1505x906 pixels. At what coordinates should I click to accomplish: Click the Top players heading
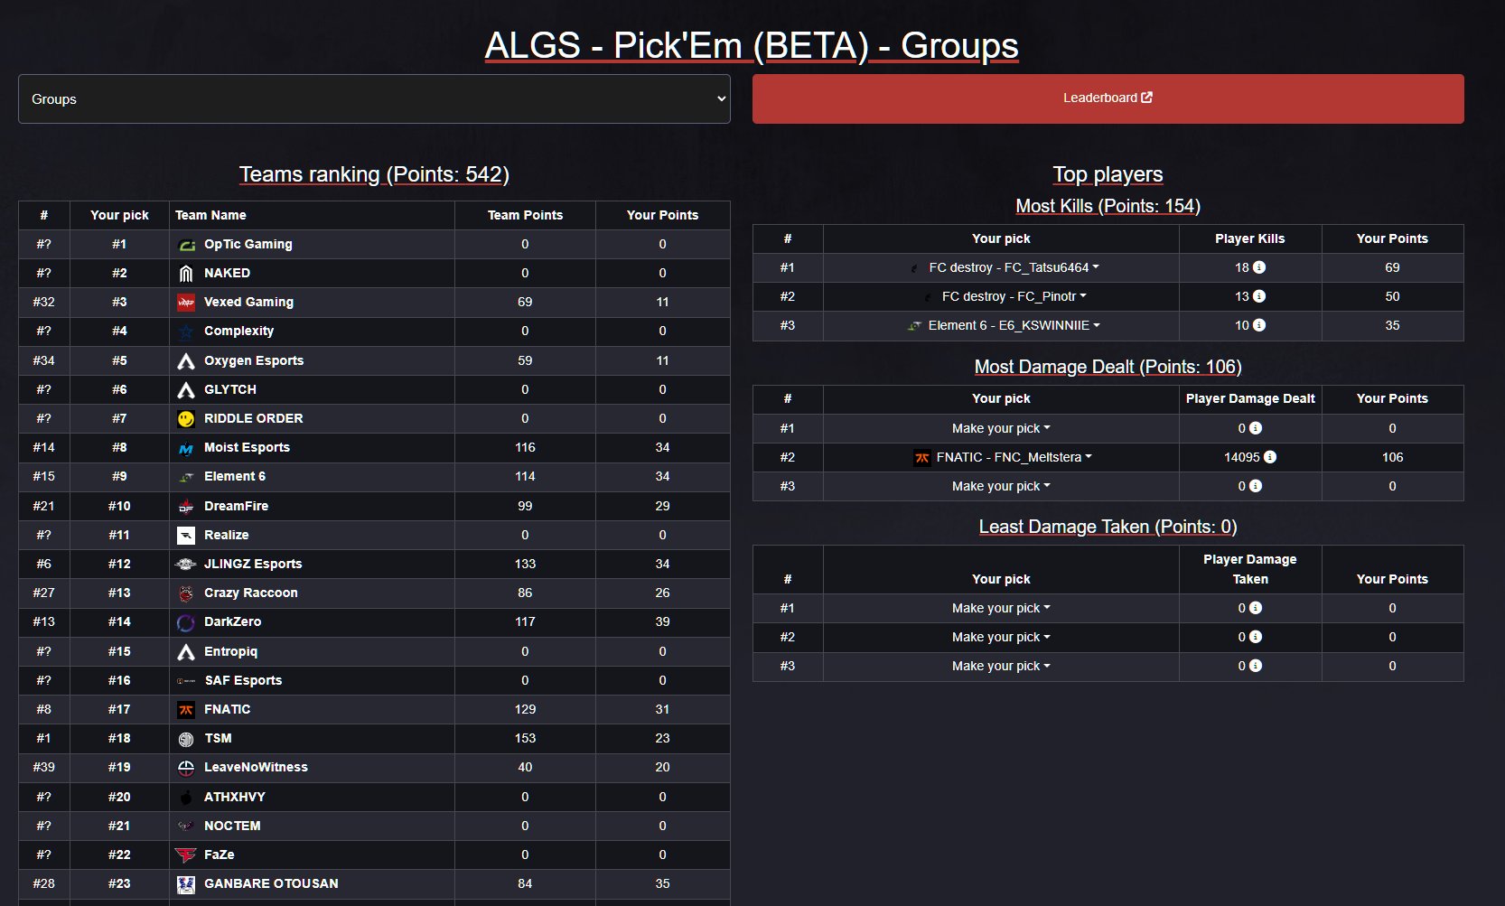pos(1108,174)
